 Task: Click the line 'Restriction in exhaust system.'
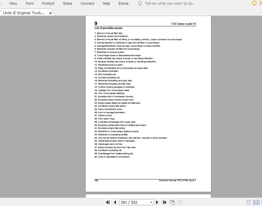(111, 52)
